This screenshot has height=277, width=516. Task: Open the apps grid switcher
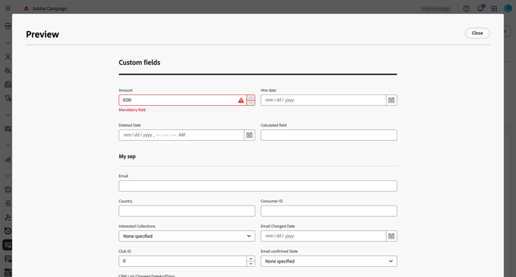494,9
